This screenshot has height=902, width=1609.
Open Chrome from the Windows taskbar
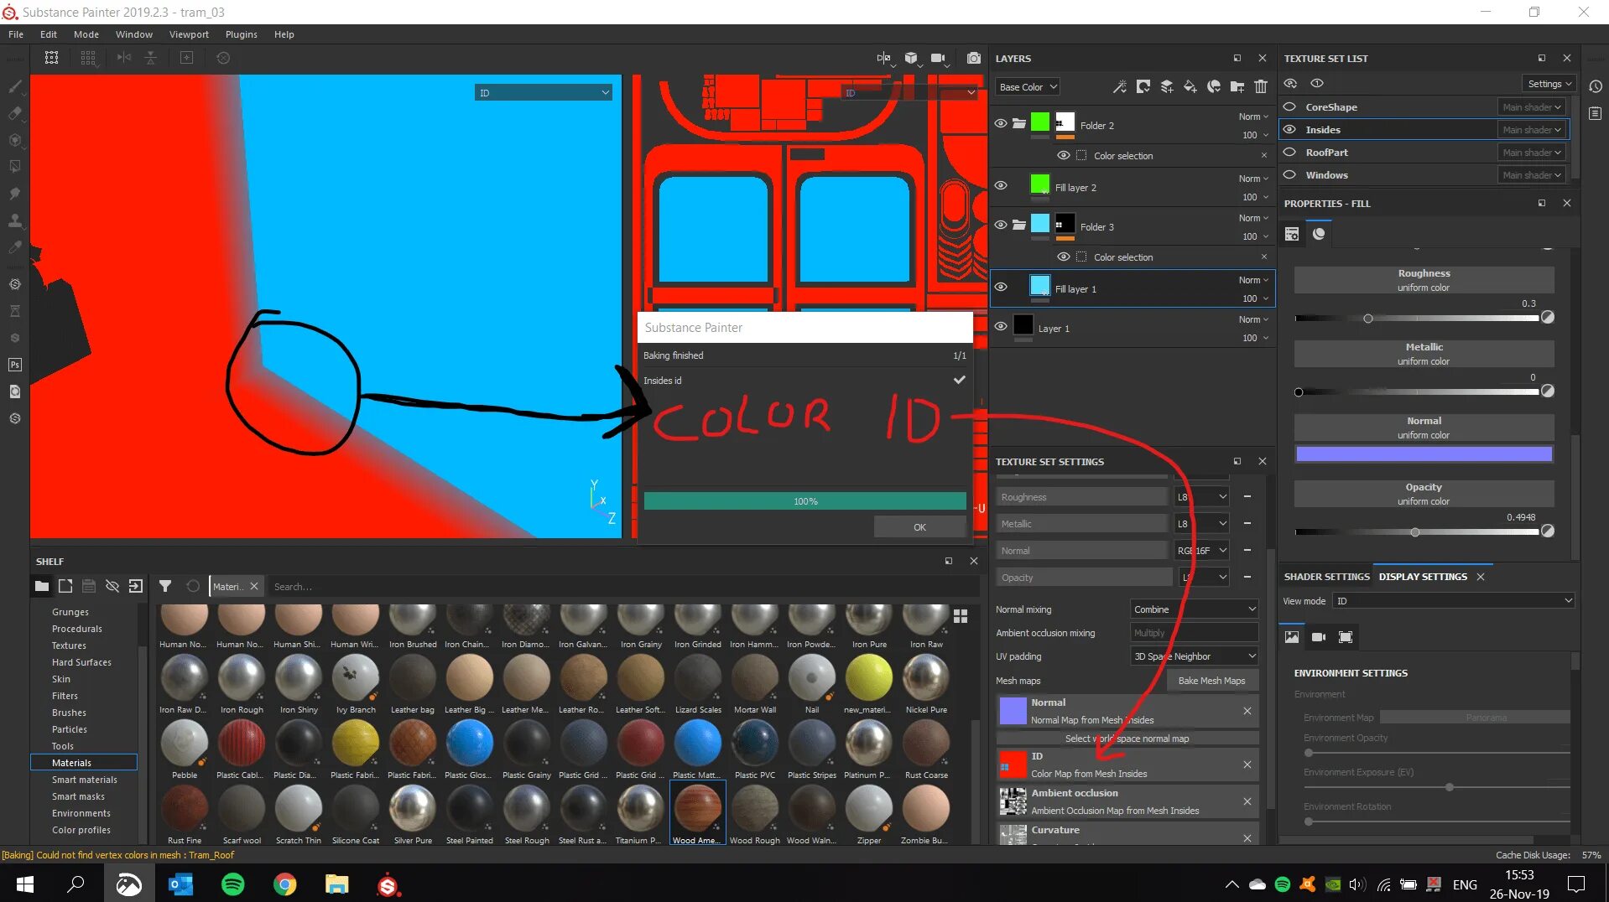pos(284,884)
